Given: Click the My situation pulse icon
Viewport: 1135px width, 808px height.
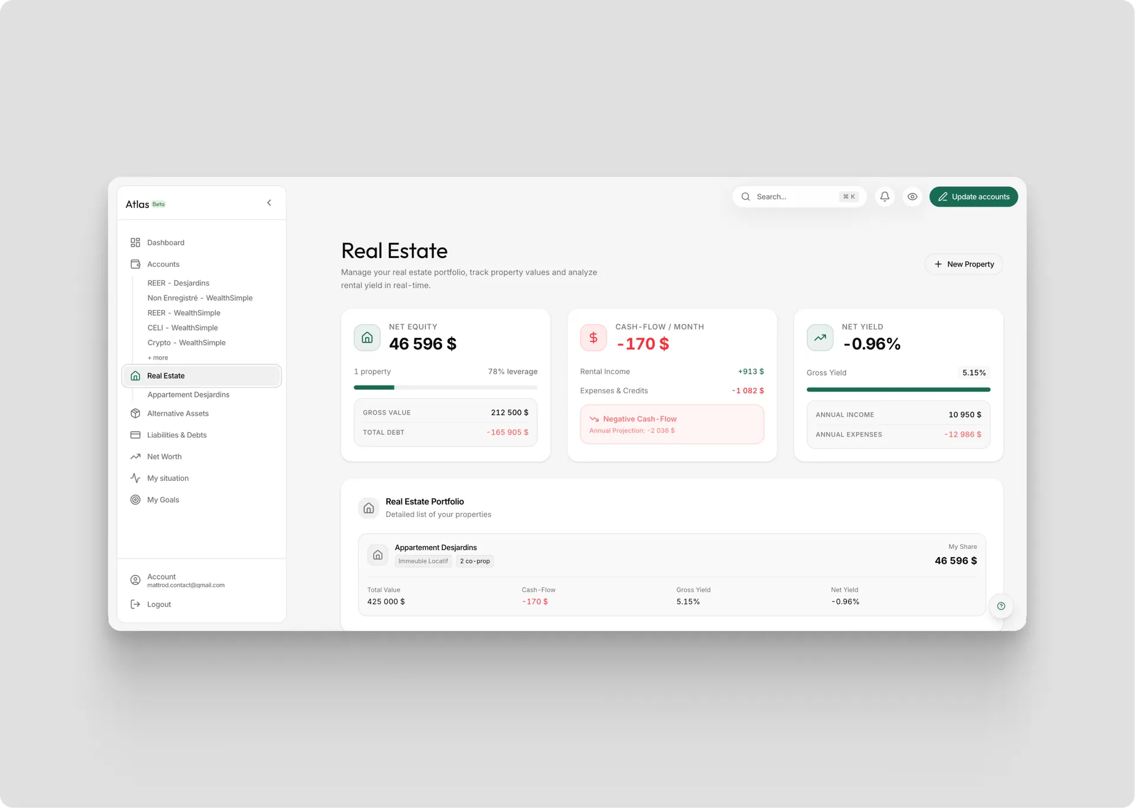Looking at the screenshot, I should click(135, 478).
